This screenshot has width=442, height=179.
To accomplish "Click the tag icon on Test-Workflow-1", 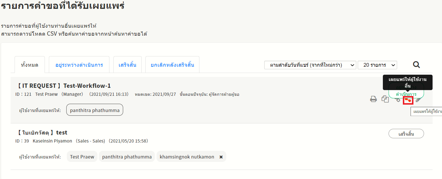I will tap(397, 100).
